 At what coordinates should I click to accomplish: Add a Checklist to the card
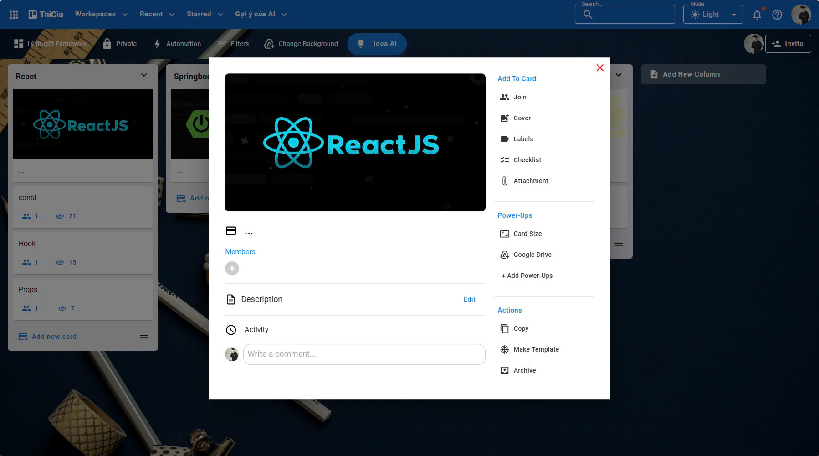click(x=544, y=160)
